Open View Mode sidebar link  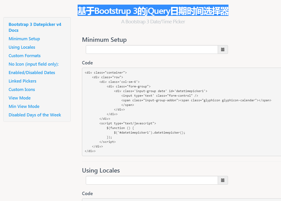point(19,98)
